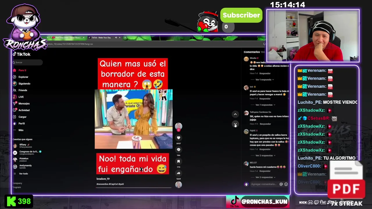
Task: Follow creator via plus on avatar
Action: [x=178, y=130]
